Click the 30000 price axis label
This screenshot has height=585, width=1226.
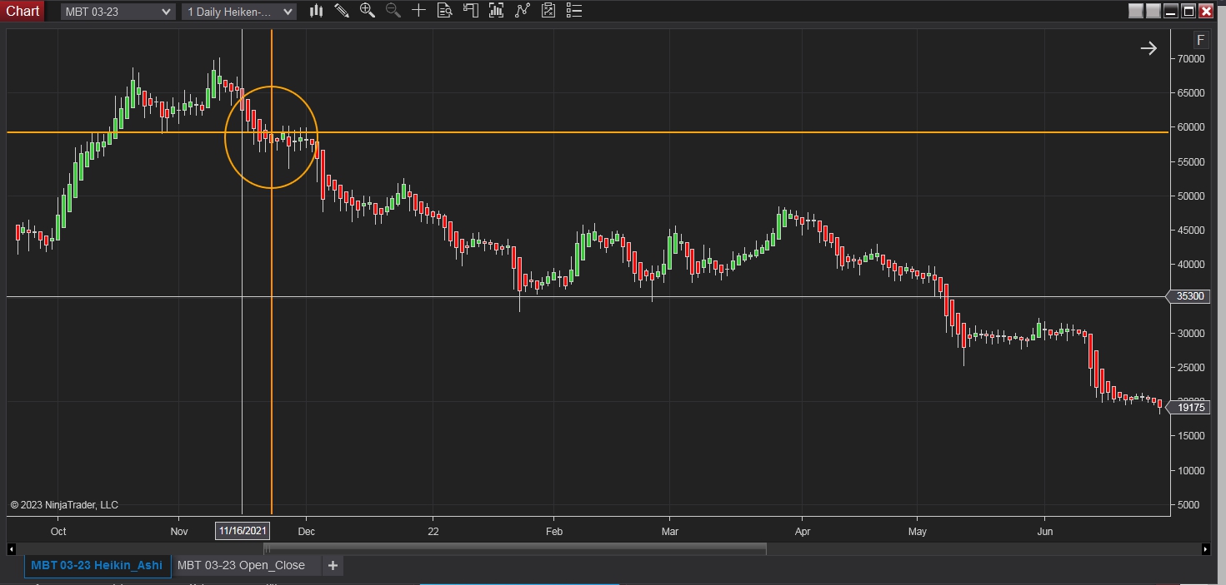click(x=1191, y=333)
